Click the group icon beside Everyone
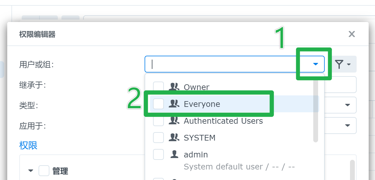 tap(174, 104)
